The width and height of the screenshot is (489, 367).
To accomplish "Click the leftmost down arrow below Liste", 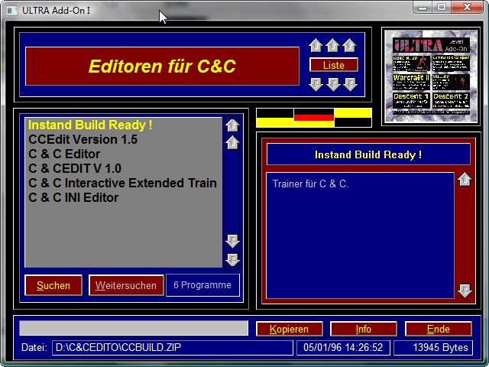I will pyautogui.click(x=316, y=84).
